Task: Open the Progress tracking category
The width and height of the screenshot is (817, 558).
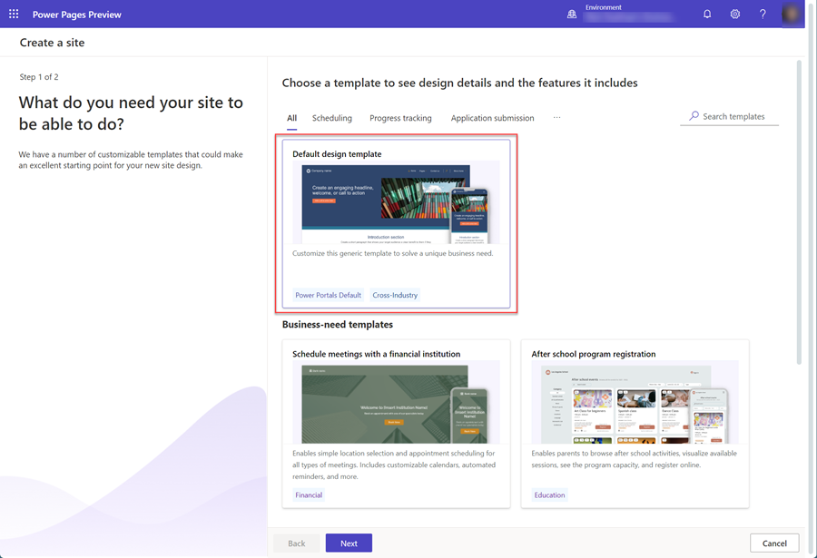Action: click(400, 117)
